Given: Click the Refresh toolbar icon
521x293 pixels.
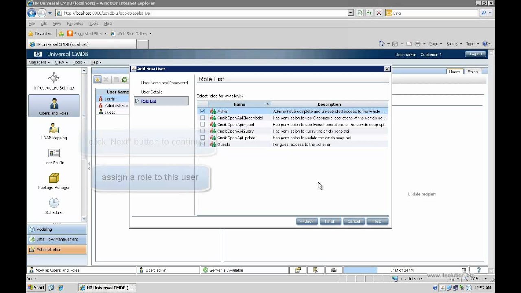Looking at the screenshot, I should coord(125,80).
